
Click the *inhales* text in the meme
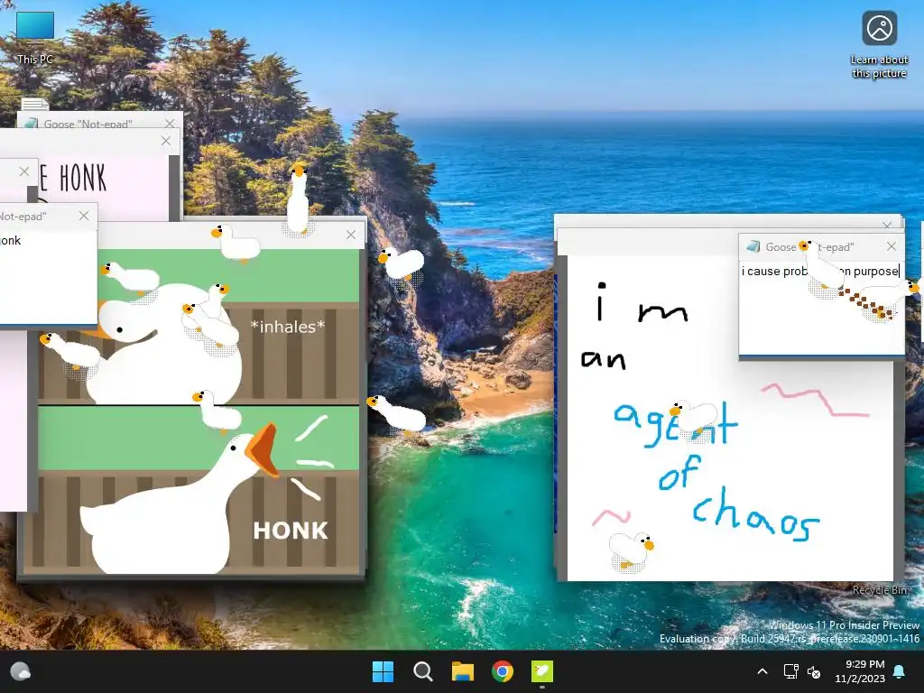[288, 327]
